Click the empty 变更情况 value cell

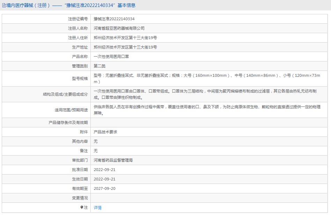pyautogui.click(x=209, y=198)
